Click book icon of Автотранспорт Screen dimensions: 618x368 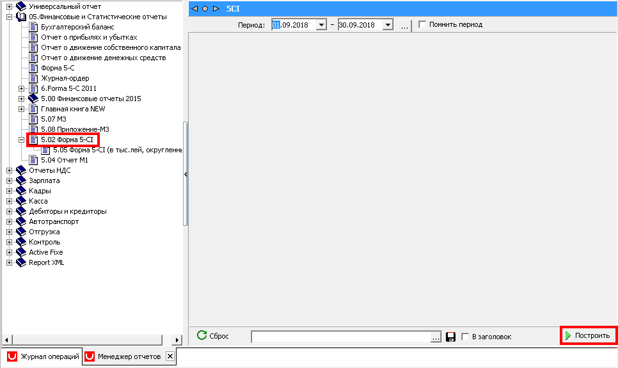[x=21, y=221]
